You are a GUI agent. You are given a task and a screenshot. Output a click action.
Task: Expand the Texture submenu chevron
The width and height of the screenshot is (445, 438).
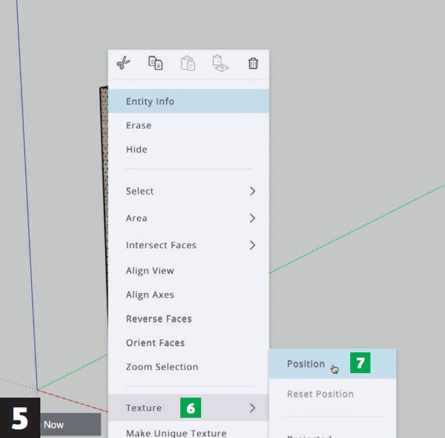pyautogui.click(x=252, y=408)
